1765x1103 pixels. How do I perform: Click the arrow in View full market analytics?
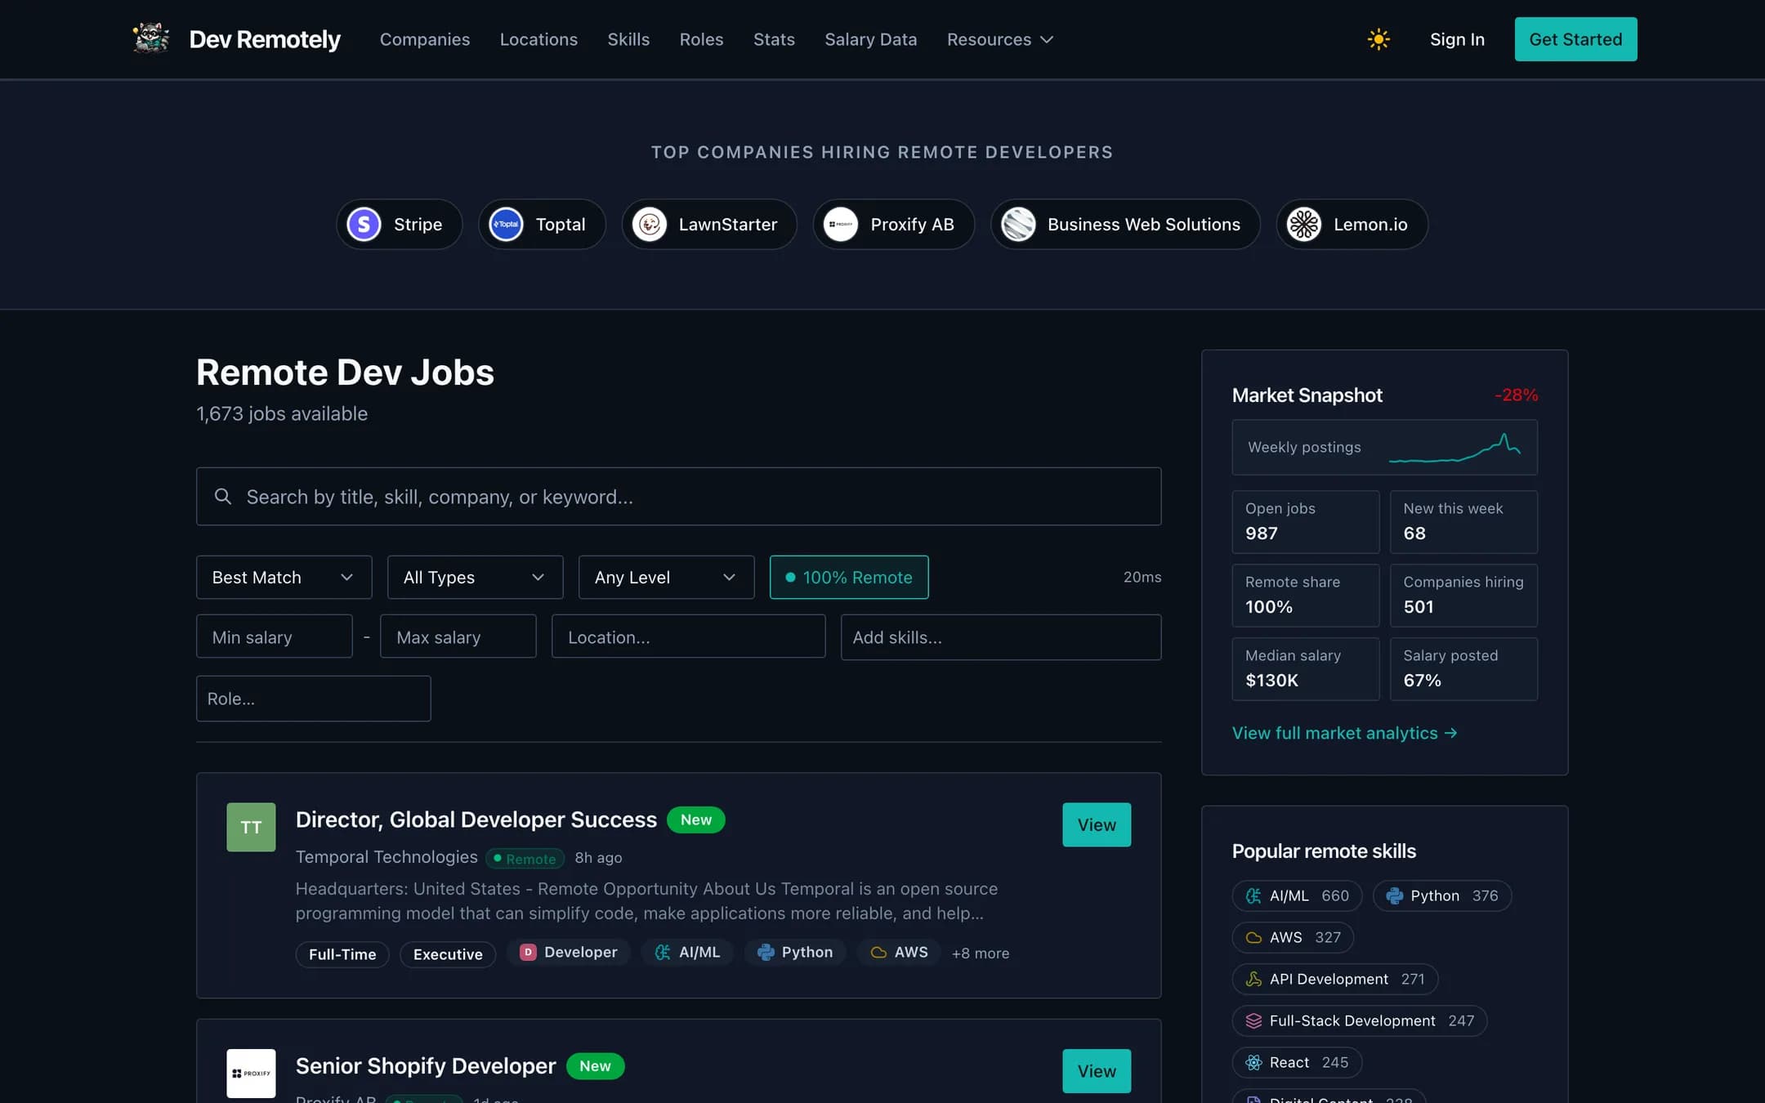pos(1450,733)
